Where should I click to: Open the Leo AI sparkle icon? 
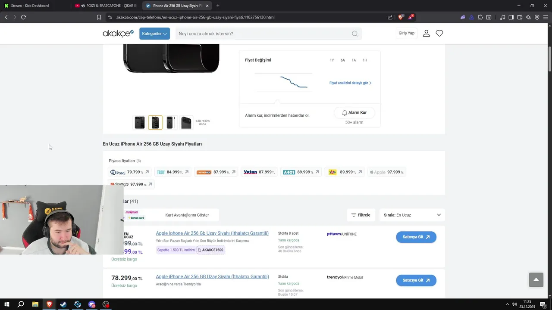pyautogui.click(x=528, y=17)
